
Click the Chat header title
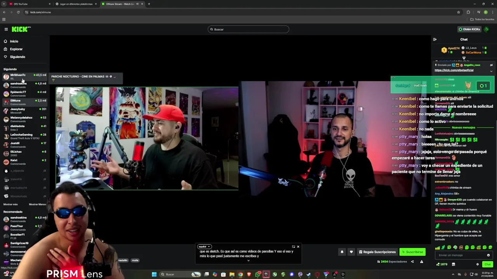point(464,40)
